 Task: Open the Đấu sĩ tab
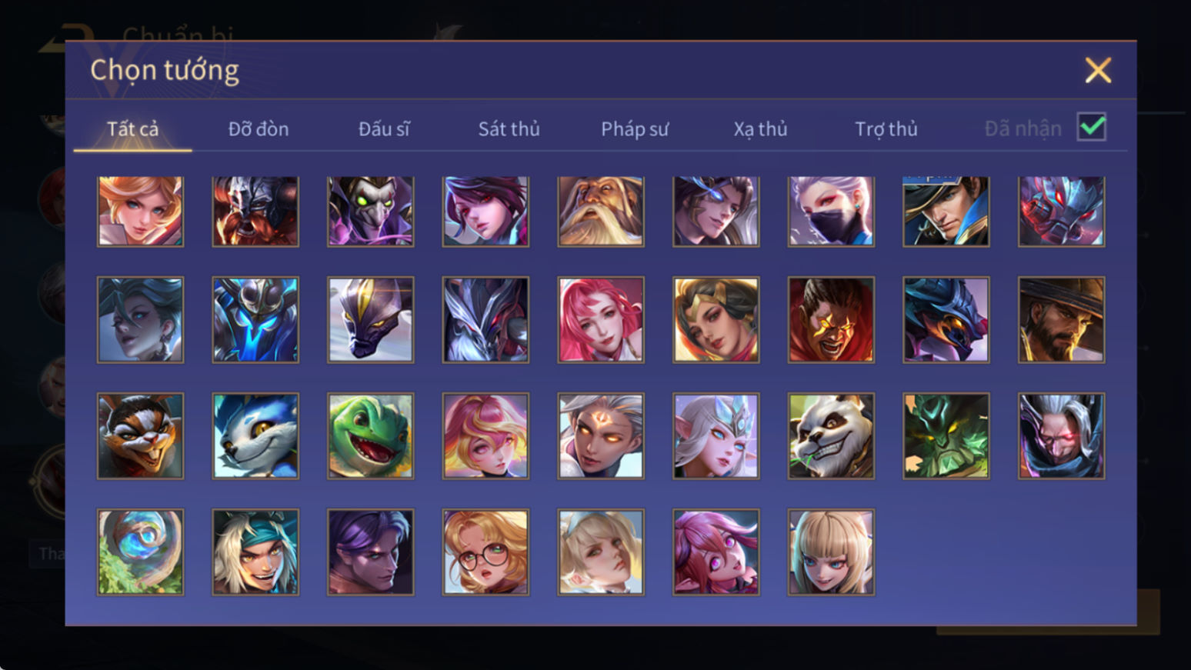[x=384, y=128]
